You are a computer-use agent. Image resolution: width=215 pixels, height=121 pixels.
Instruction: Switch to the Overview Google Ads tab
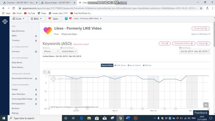click(x=20, y=3)
